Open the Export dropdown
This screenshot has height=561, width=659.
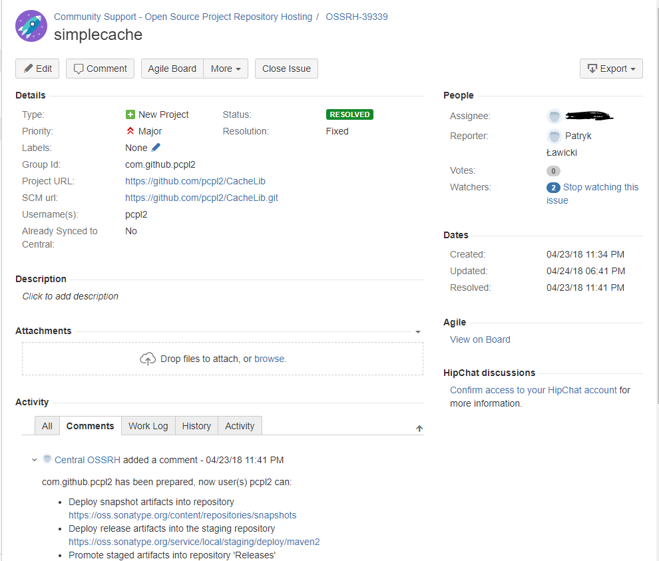611,69
